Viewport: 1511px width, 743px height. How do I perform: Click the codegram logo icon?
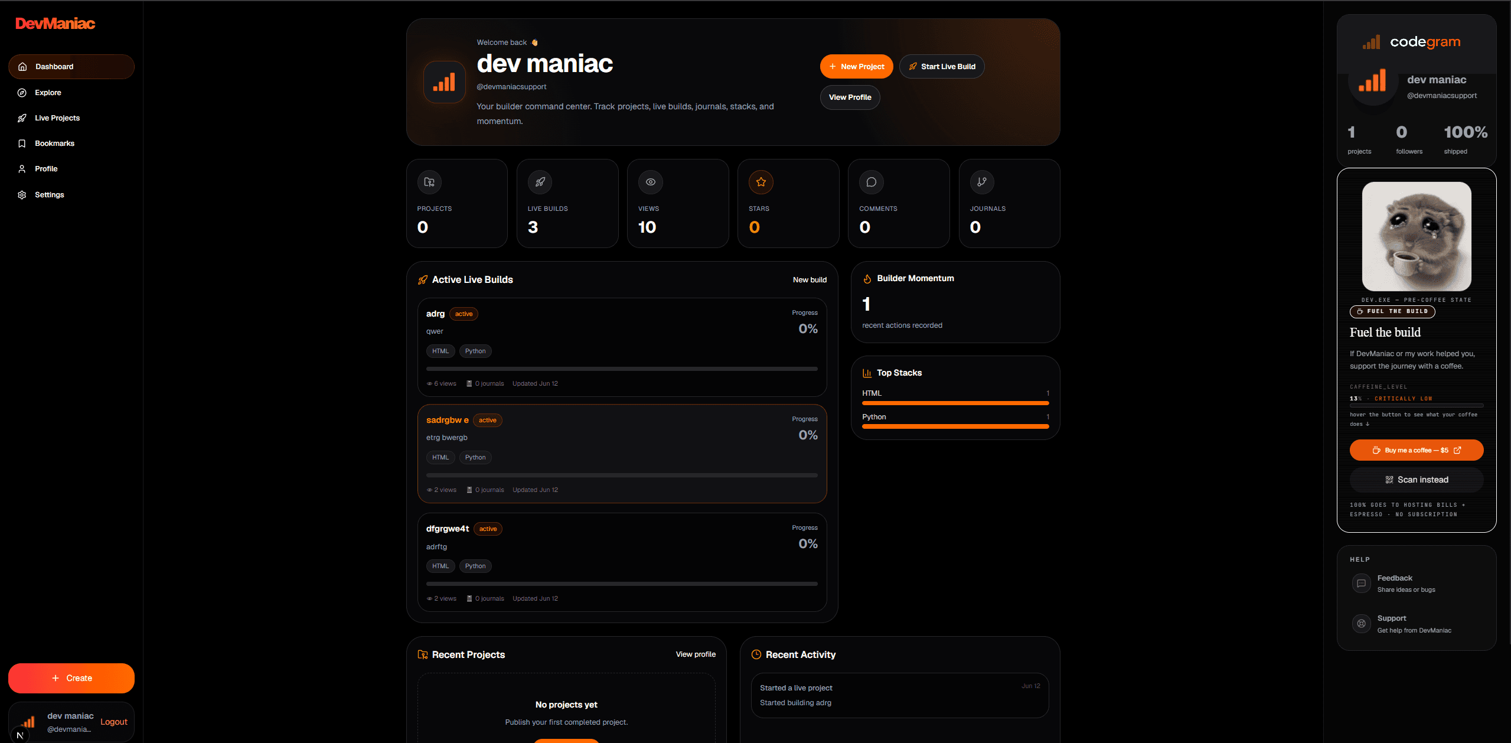click(1371, 42)
